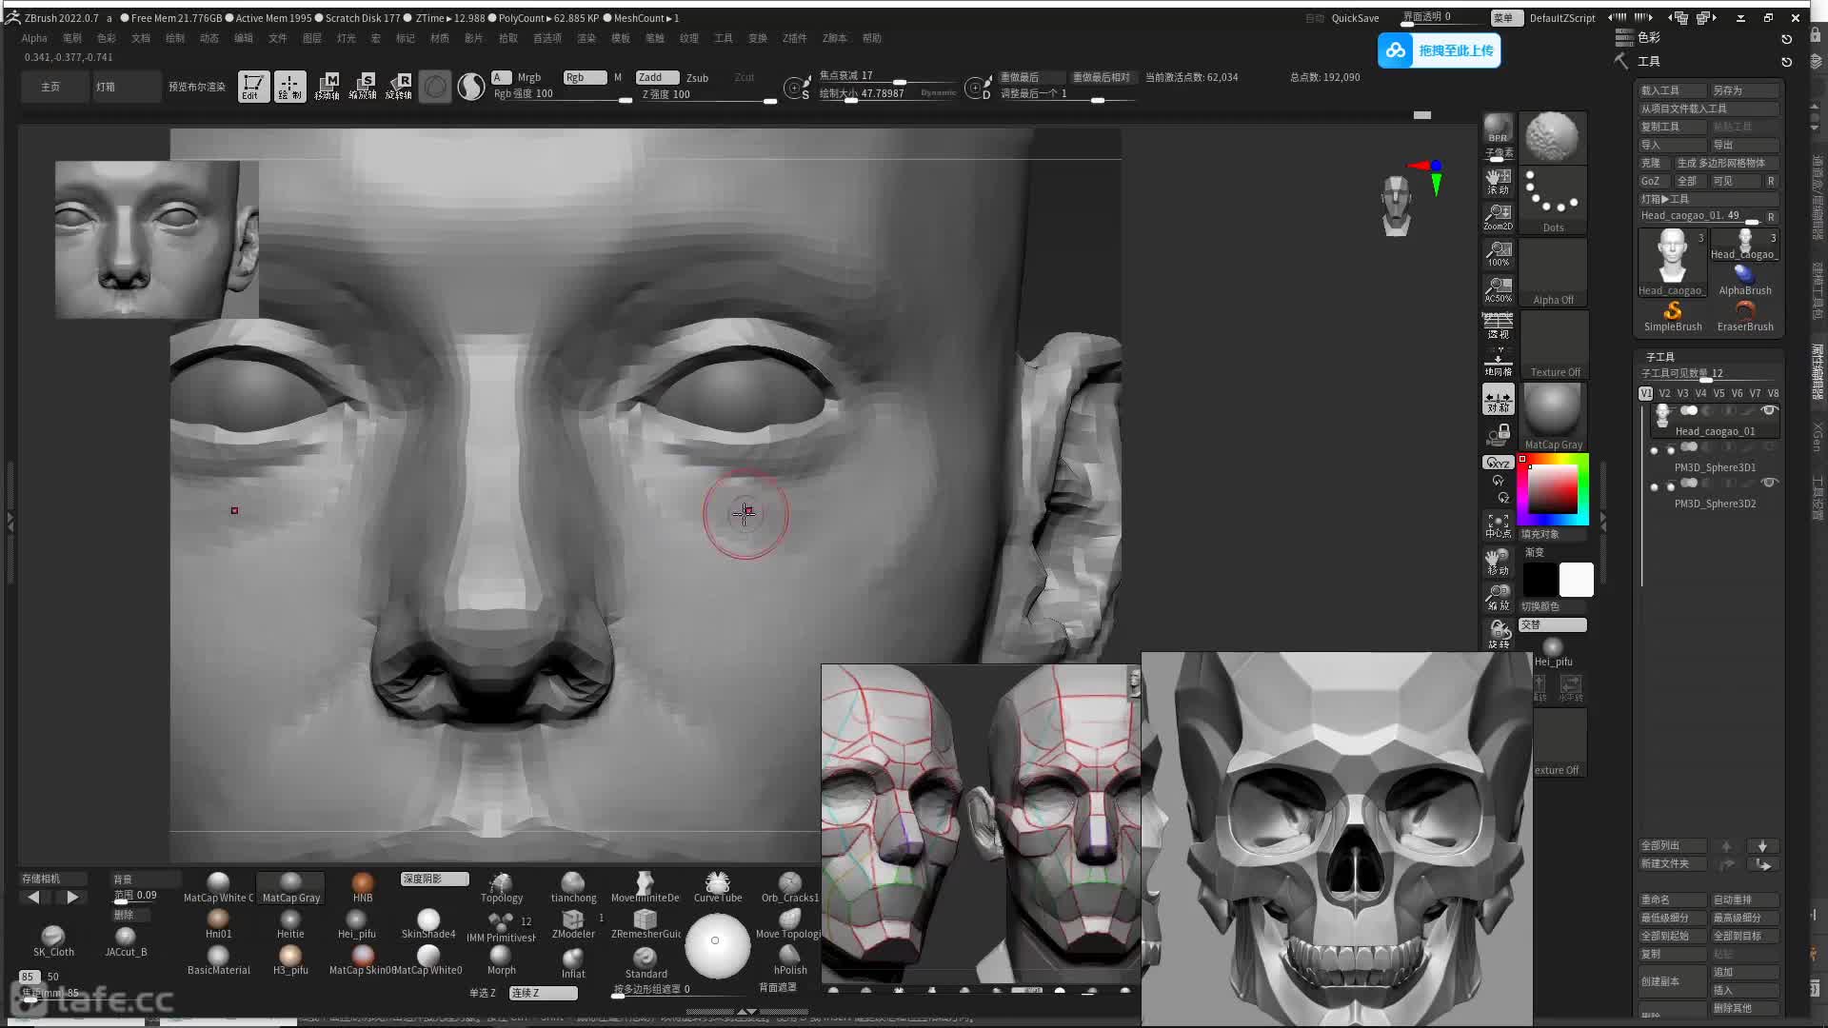Image resolution: width=1828 pixels, height=1028 pixels.
Task: Open the Alpha Off selector
Action: [x=1552, y=272]
